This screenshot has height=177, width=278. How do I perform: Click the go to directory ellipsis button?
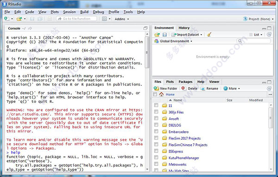pyautogui.click(x=270, y=95)
